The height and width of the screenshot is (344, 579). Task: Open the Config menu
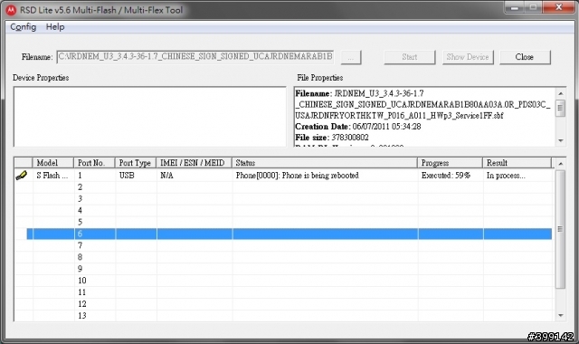click(x=23, y=27)
